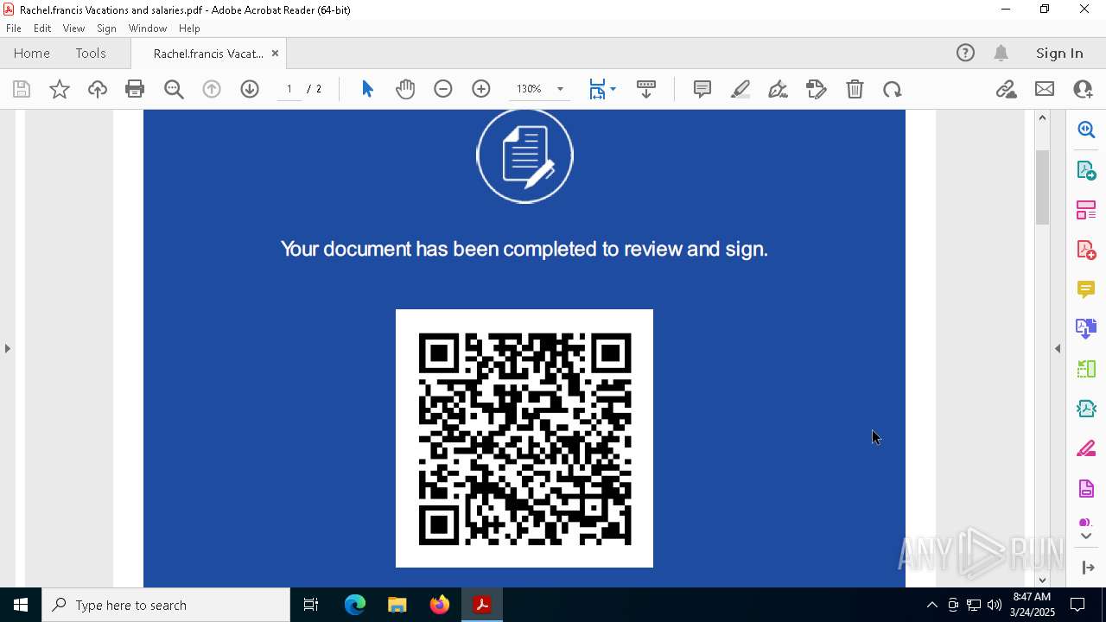Open the View menu

(73, 28)
